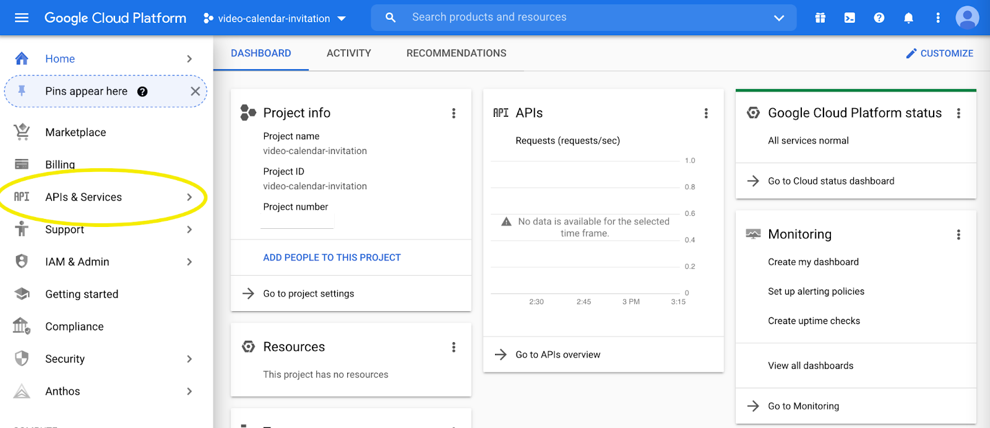Open the top bar settings kebab menu
This screenshot has height=428, width=990.
pyautogui.click(x=938, y=18)
